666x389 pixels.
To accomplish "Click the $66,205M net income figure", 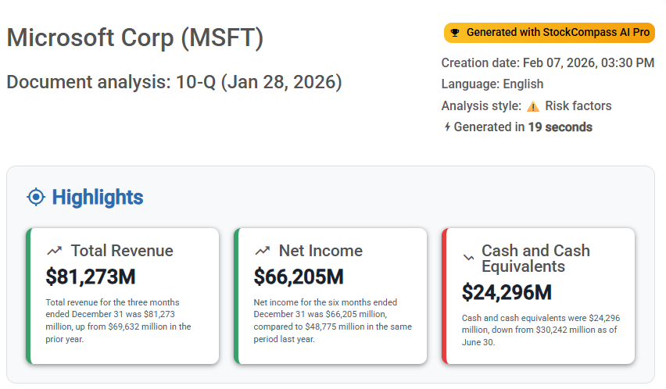I will [x=299, y=277].
